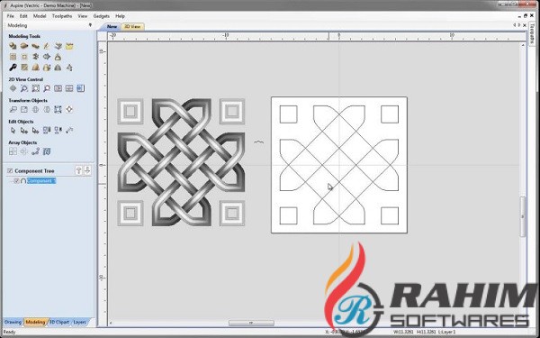The image size is (540, 338).
Task: Click the Ready status bar text
Action: click(x=9, y=332)
